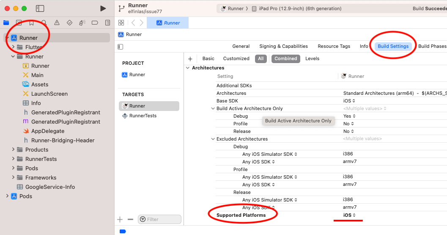Collapse the Runner group folder
Screen dimensions: 447x235
[x=13, y=57]
